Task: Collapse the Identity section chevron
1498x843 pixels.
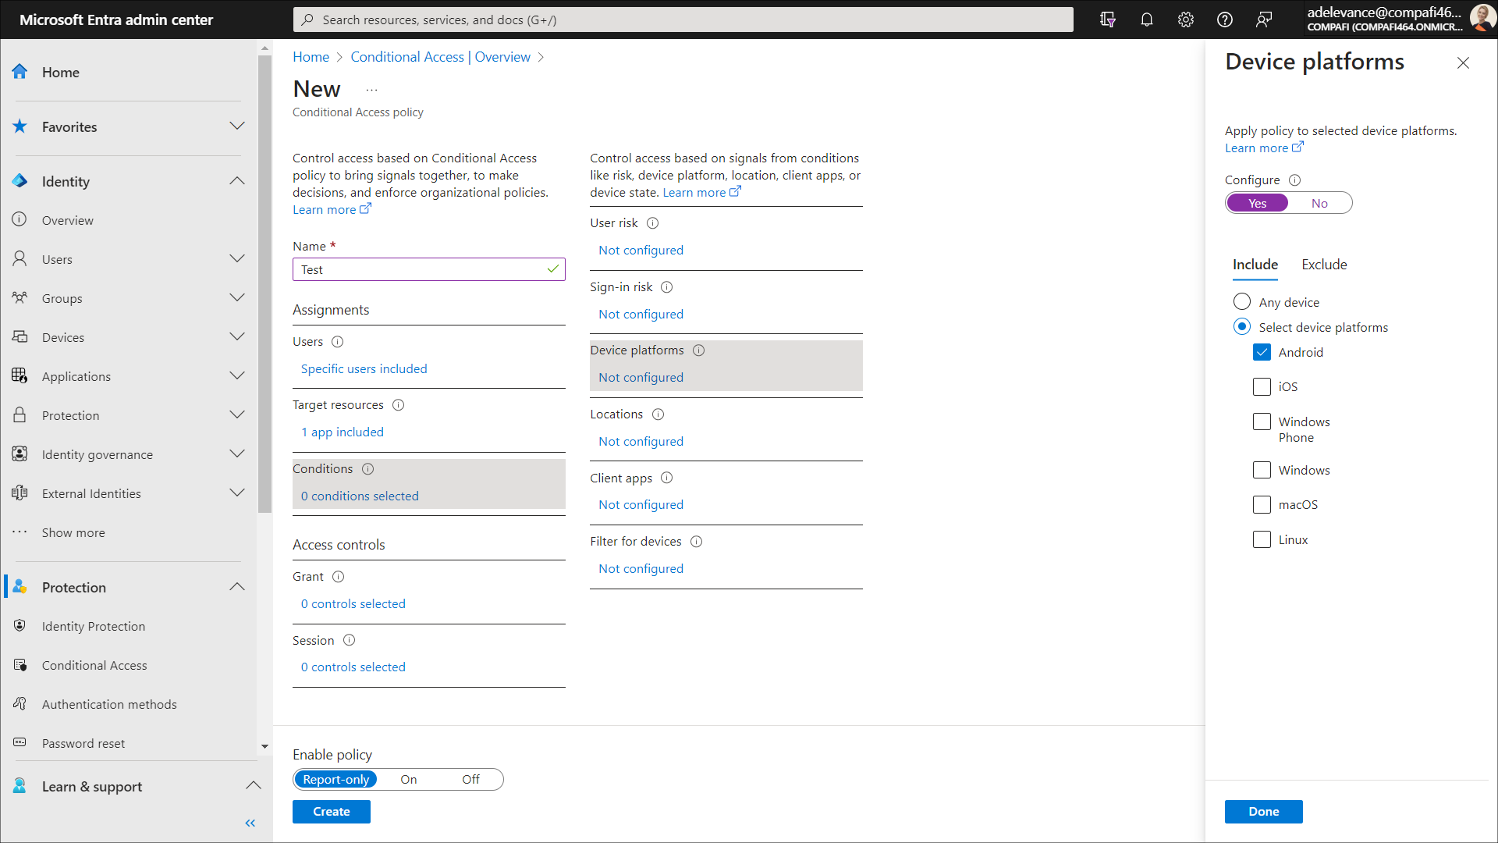Action: pos(237,181)
